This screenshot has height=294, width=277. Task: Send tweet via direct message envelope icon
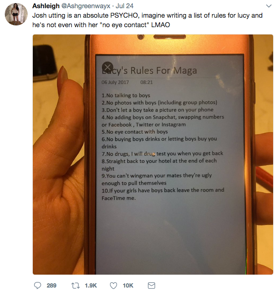(x=151, y=285)
